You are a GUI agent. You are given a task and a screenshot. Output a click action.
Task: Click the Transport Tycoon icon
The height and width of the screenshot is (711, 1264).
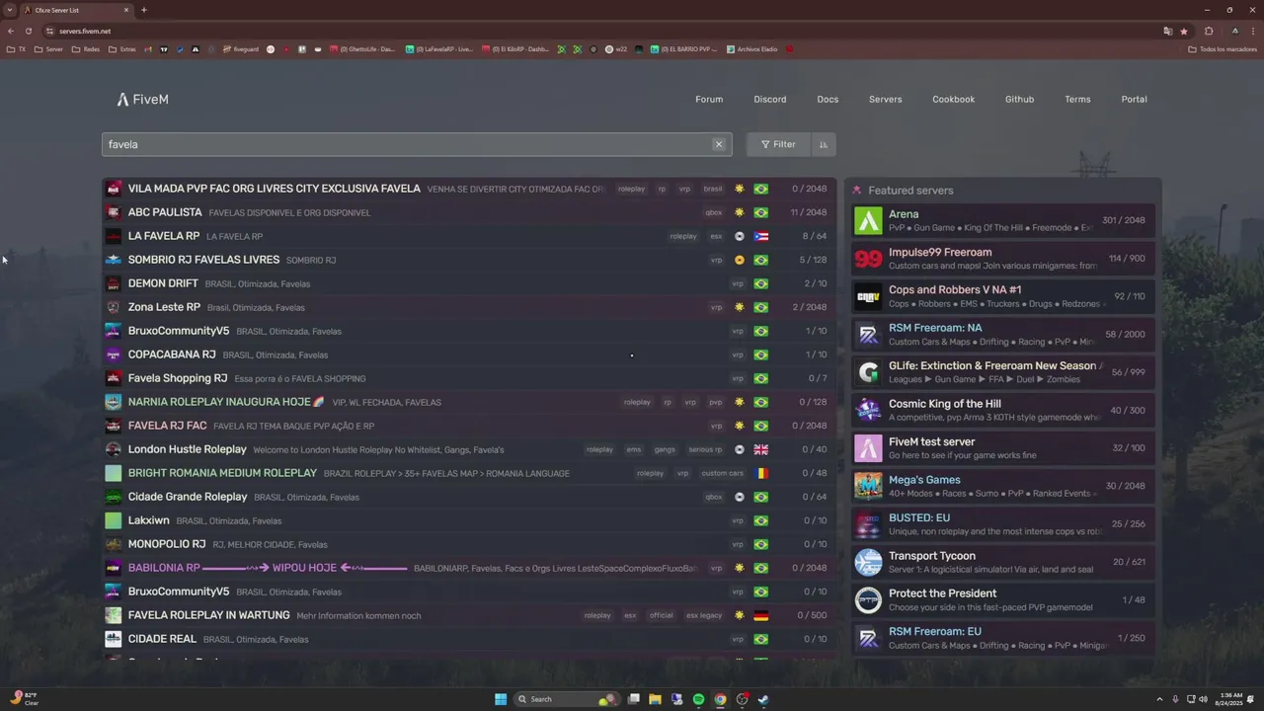(x=868, y=562)
